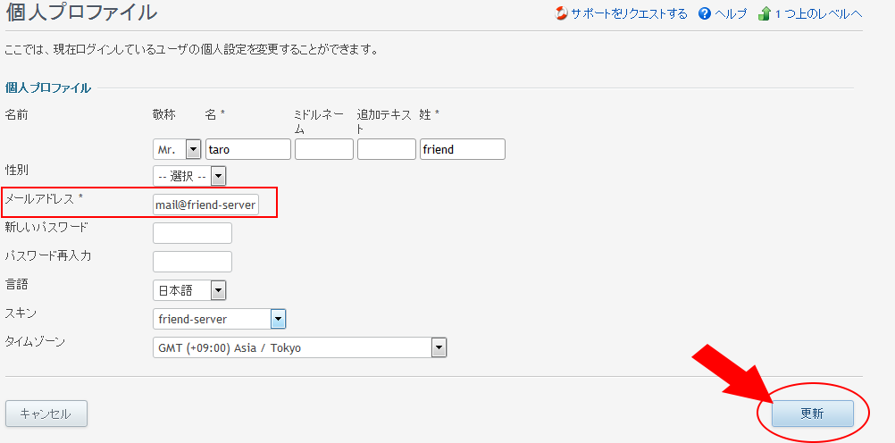Open the ヘルプ link

tap(731, 13)
